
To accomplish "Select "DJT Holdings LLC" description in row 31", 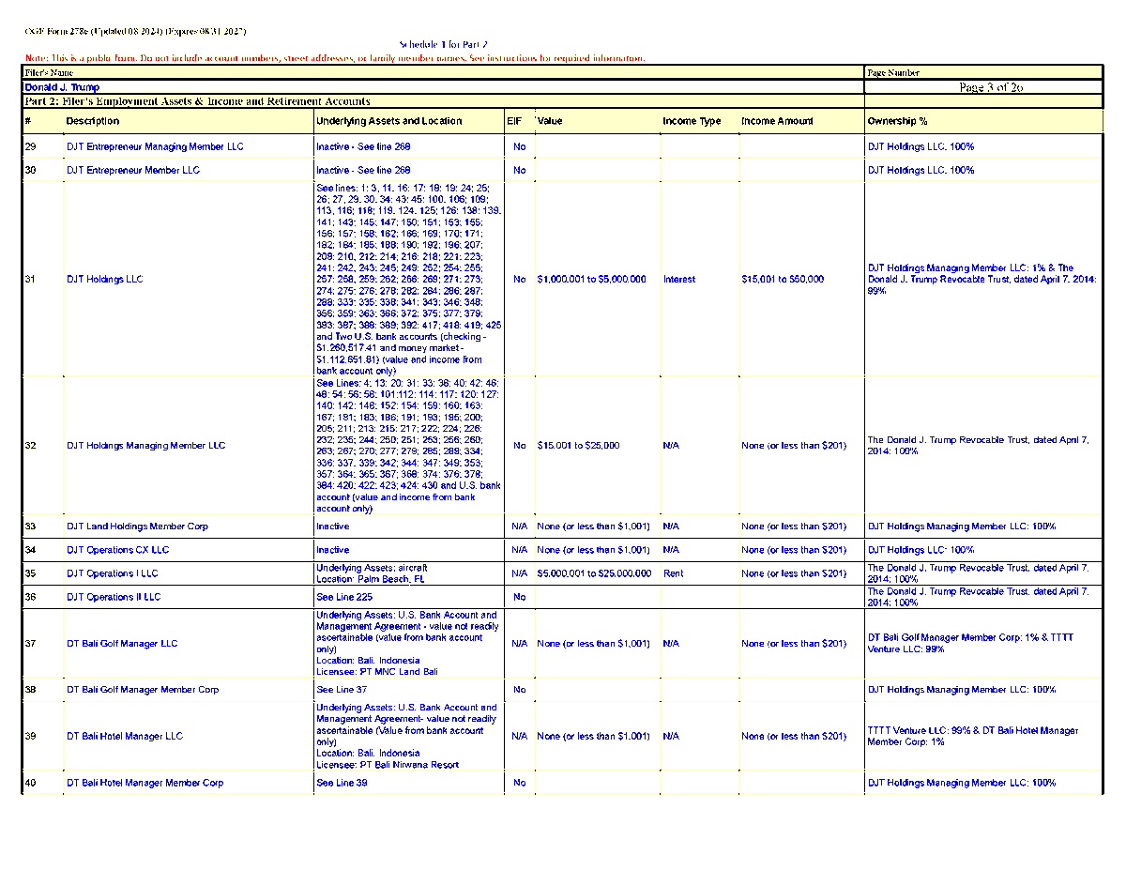I will (105, 280).
